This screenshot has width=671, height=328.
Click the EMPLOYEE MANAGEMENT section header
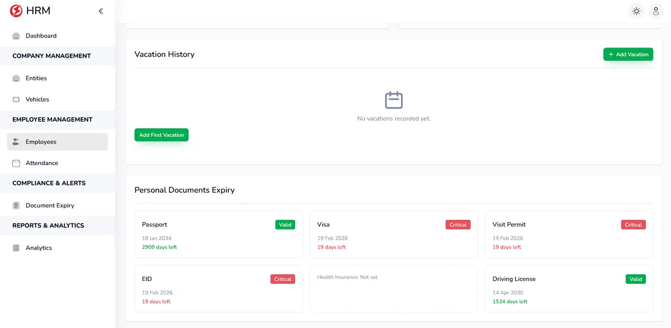pos(53,120)
